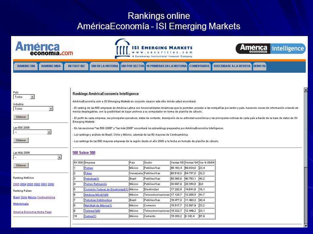Open the 2004 historical ranking link
The width and height of the screenshot is (313, 234).
[23, 185]
